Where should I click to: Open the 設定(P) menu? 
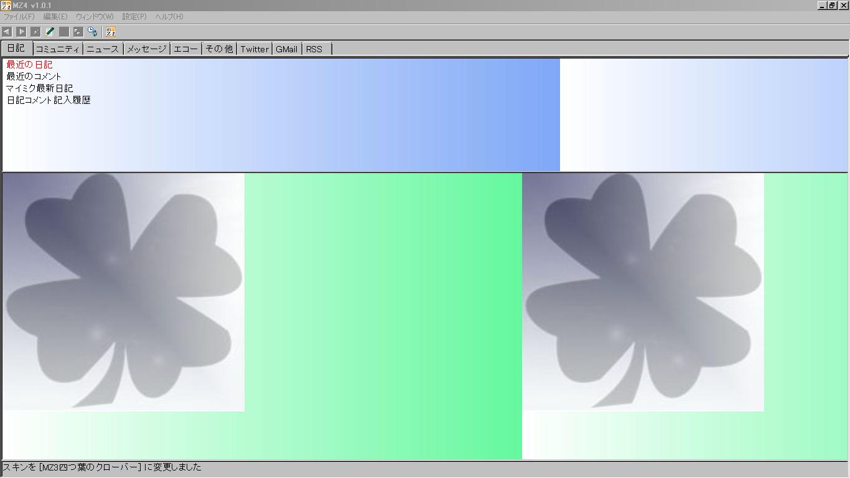pos(134,17)
